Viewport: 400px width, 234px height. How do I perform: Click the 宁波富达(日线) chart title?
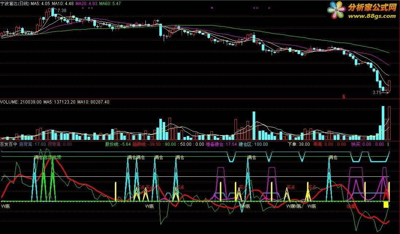click(15, 4)
